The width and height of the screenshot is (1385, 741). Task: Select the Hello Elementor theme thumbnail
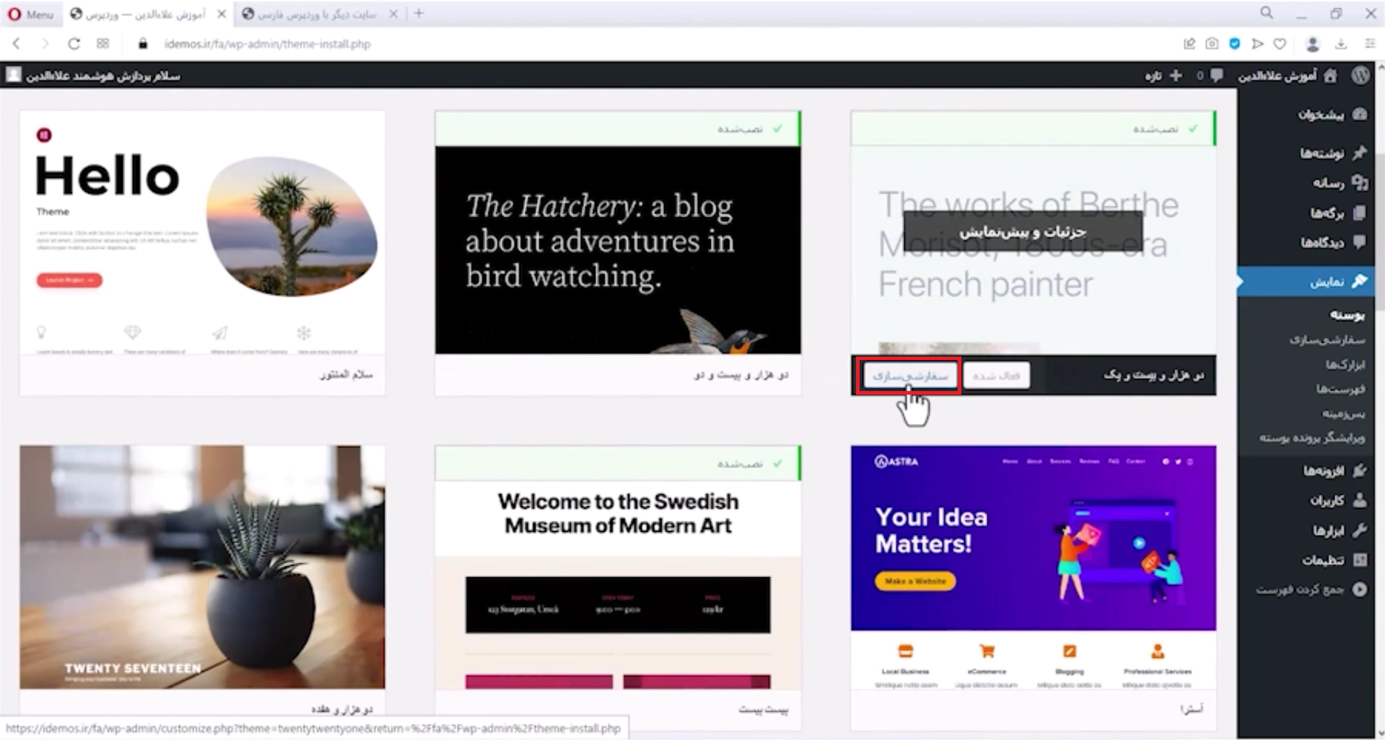(x=203, y=232)
